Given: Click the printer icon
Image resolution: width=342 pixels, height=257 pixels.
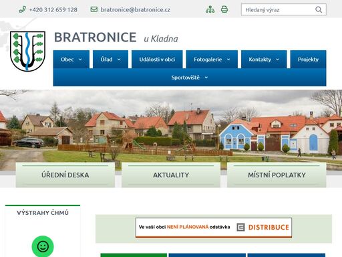Looking at the screenshot, I should coord(224,9).
